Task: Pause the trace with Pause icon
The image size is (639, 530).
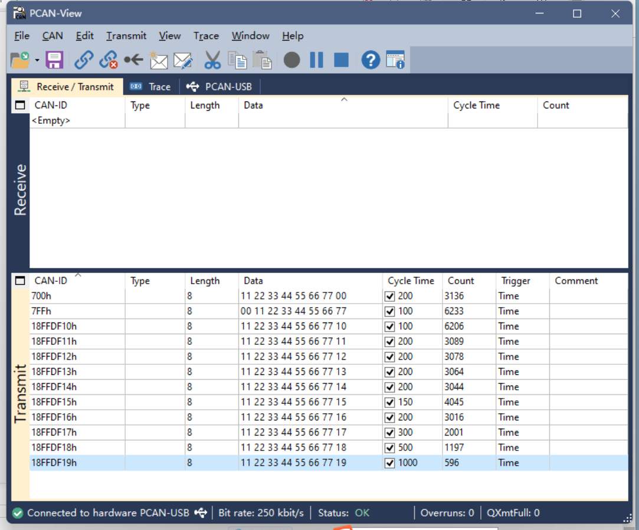Action: (x=317, y=60)
